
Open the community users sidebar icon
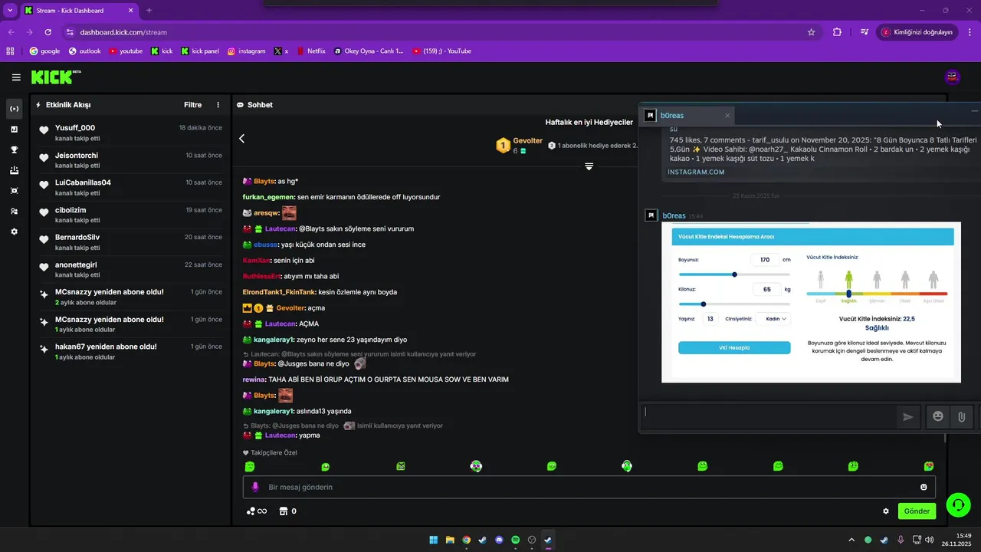pos(14,211)
